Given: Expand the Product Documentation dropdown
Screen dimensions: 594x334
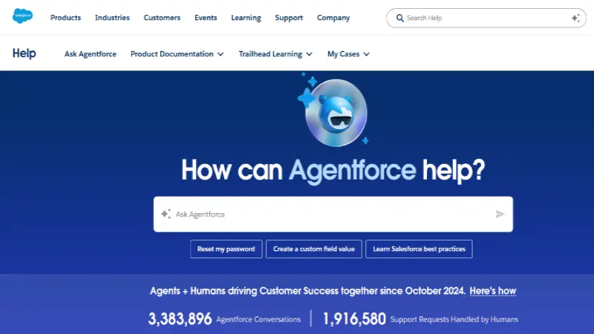Looking at the screenshot, I should (177, 54).
